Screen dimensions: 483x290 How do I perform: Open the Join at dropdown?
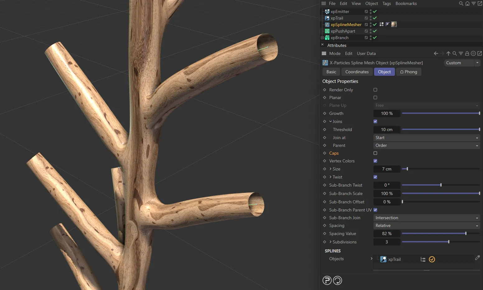pyautogui.click(x=426, y=138)
